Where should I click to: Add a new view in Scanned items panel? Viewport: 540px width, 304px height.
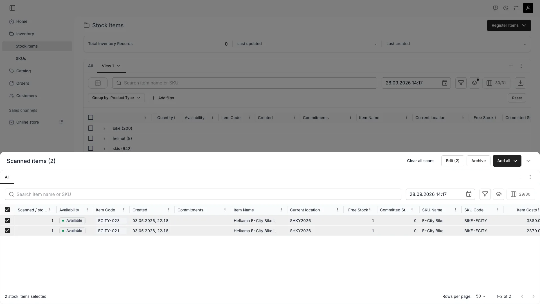coord(520,177)
